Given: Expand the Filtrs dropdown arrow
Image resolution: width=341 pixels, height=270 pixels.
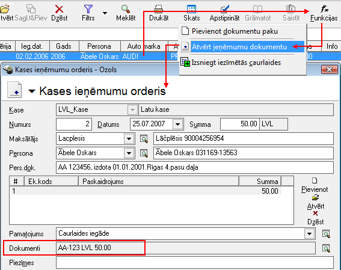Looking at the screenshot, I should [105, 13].
